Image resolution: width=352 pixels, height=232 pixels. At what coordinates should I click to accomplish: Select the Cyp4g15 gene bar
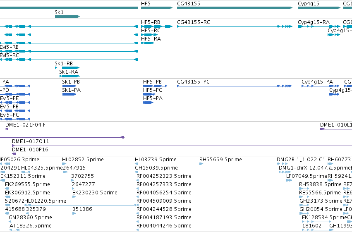pyautogui.click(x=319, y=8)
